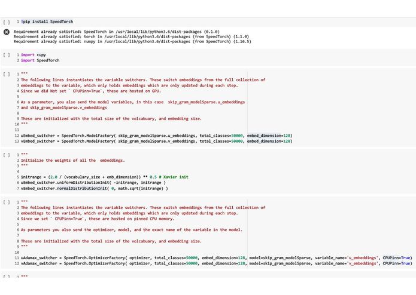Image resolution: width=416 pixels, height=295 pixels.
Task: Select the 'Requirement already satisfied: torch' output line
Action: (x=131, y=36)
